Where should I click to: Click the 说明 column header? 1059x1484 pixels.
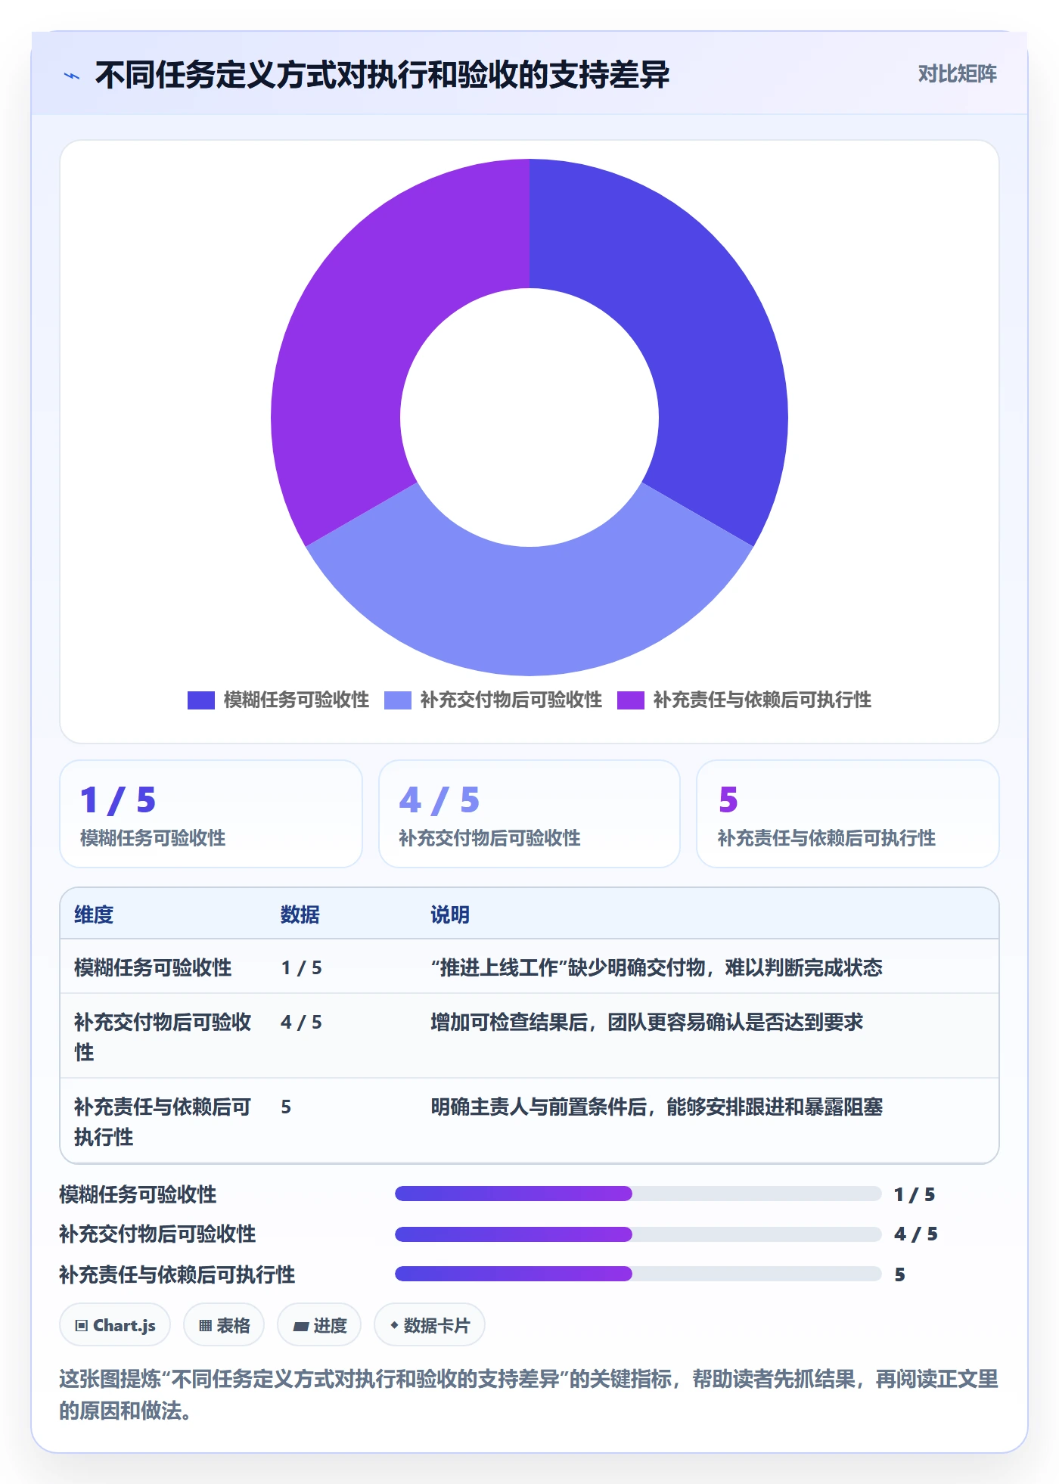[x=450, y=914]
